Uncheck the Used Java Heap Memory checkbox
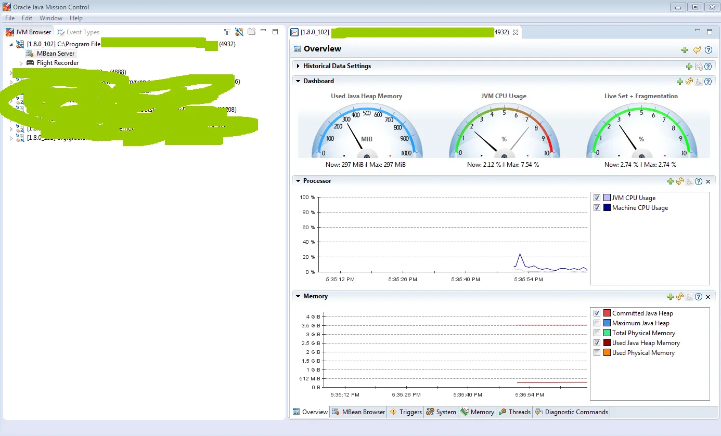721x436 pixels. pos(597,343)
